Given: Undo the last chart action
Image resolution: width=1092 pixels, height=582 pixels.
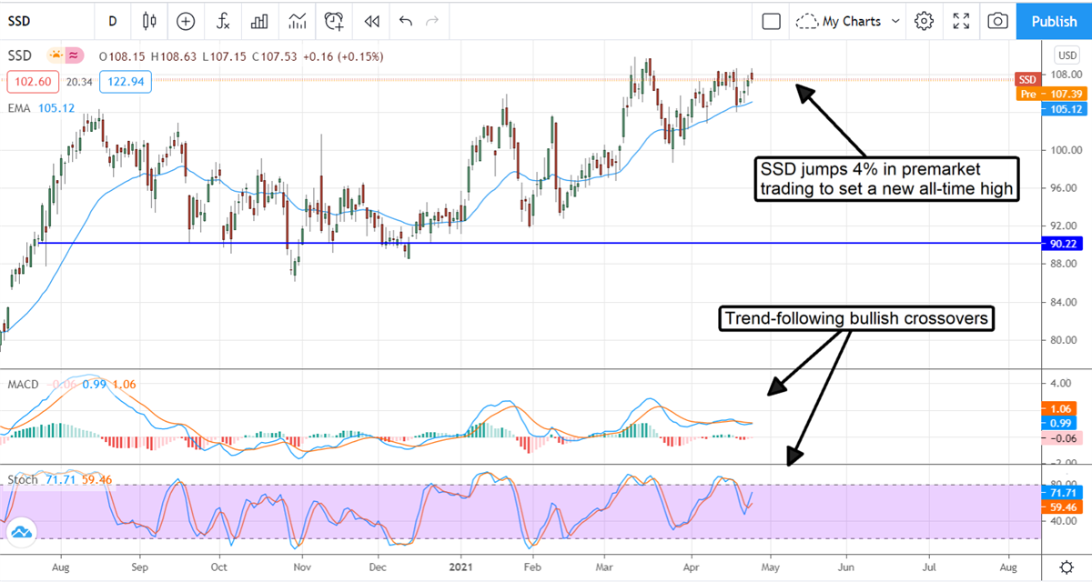Looking at the screenshot, I should pos(405,21).
